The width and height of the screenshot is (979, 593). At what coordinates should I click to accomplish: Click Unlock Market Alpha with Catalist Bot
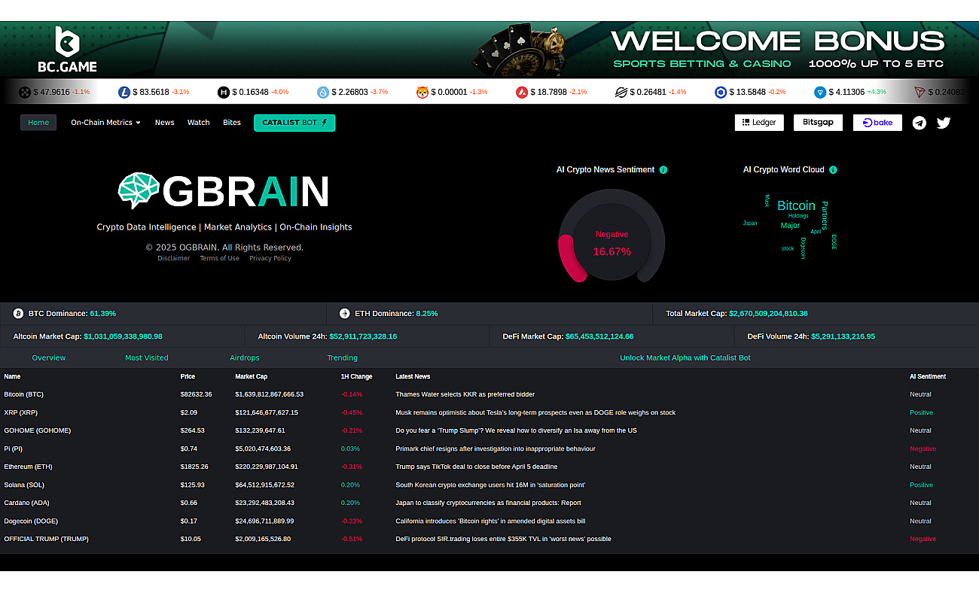pos(685,357)
